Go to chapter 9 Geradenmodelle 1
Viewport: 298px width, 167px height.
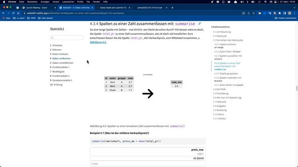click(61, 80)
